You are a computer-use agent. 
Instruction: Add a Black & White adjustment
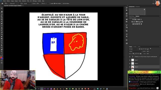click(136, 22)
